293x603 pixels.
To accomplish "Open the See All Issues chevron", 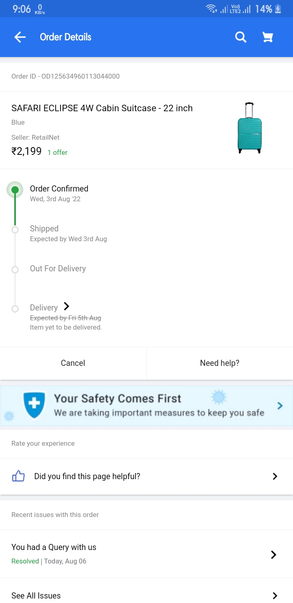I will pyautogui.click(x=275, y=595).
